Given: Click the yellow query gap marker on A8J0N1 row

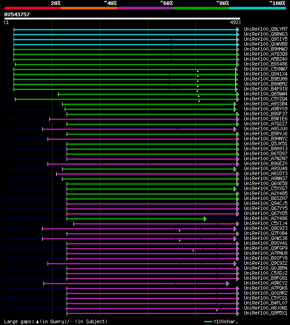Looking at the screenshot, I should point(217,310).
